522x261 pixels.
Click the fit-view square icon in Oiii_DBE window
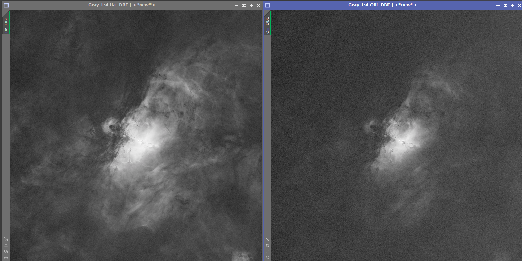(x=267, y=245)
